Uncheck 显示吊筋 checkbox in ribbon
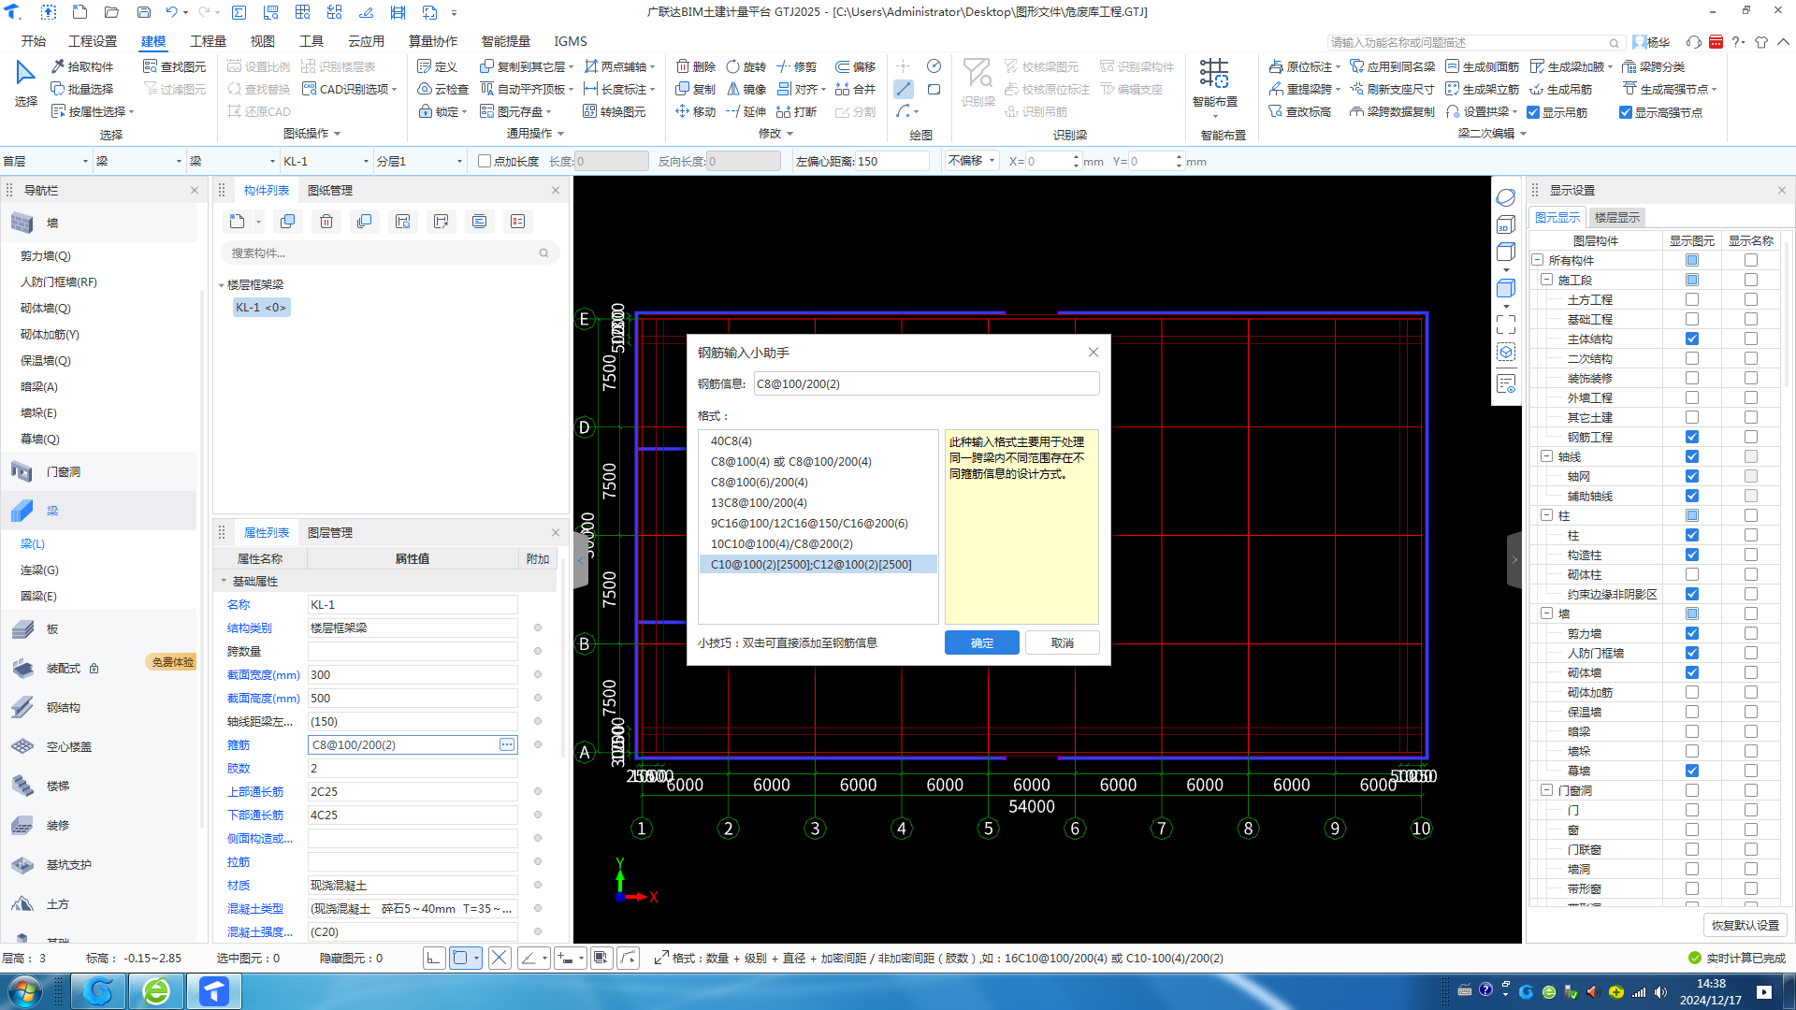The image size is (1796, 1010). coord(1533,112)
